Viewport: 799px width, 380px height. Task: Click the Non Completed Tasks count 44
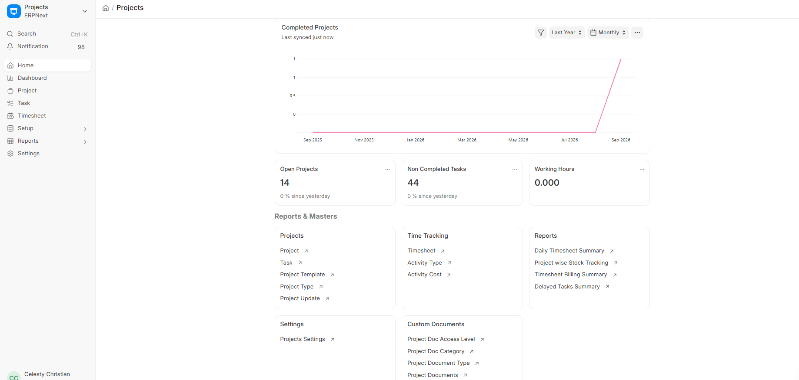point(413,183)
